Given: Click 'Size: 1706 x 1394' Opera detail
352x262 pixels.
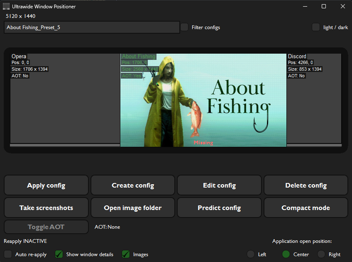Looking at the screenshot, I should tap(29, 69).
